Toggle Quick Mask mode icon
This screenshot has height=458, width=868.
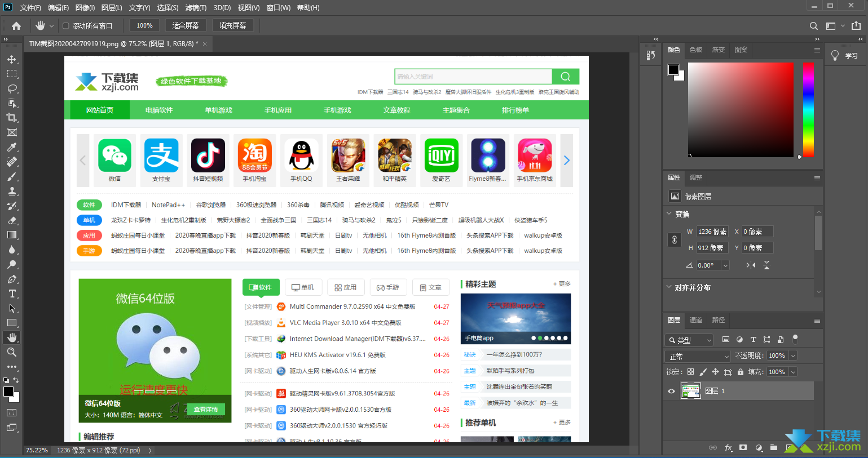(x=12, y=413)
